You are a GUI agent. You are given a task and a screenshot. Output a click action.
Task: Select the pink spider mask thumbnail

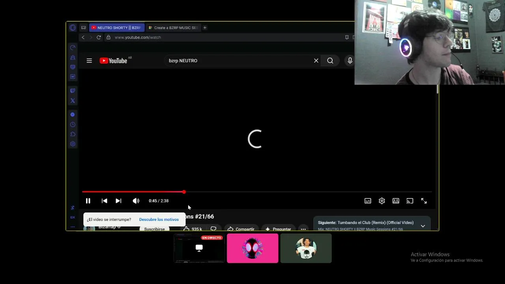252,248
